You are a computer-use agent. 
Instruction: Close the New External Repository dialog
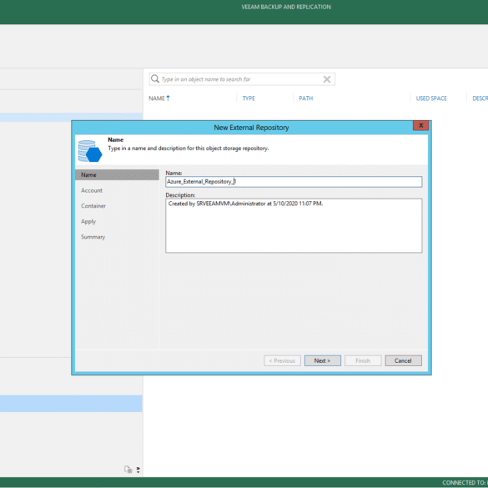coord(420,125)
